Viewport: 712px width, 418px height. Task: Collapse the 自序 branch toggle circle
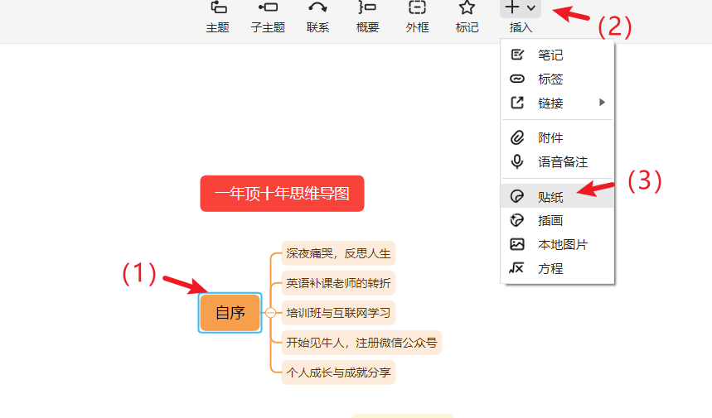pos(270,313)
